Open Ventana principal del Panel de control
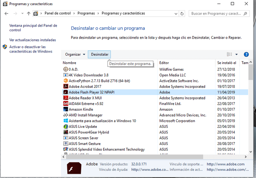The width and height of the screenshot is (256, 178). click(x=33, y=28)
